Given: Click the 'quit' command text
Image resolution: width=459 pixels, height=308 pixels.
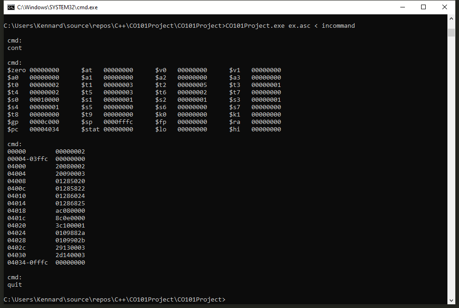Looking at the screenshot, I should pos(15,285).
